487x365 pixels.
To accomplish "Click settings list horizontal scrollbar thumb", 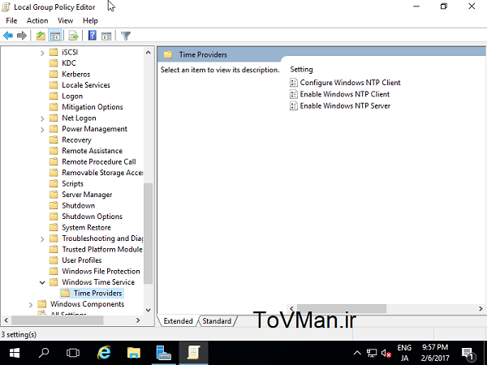I will [x=342, y=308].
